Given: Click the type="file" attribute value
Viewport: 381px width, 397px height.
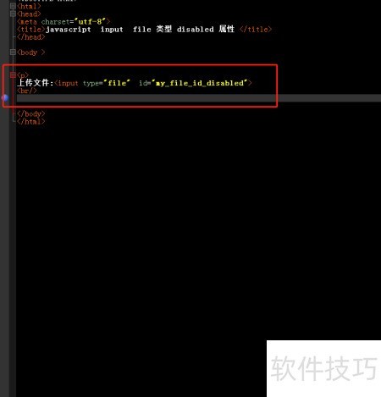Looking at the screenshot, I should [x=117, y=83].
